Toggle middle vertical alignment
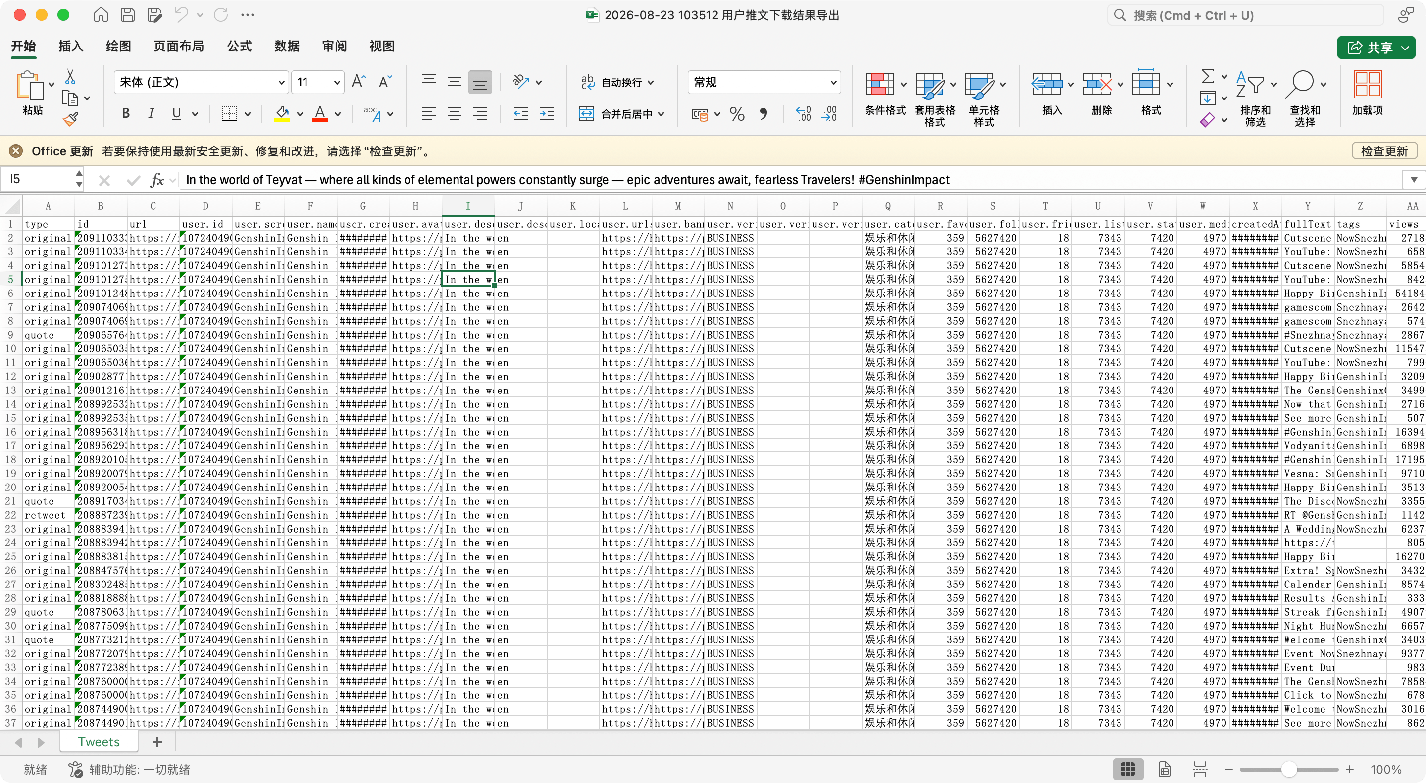The height and width of the screenshot is (783, 1426). (455, 82)
